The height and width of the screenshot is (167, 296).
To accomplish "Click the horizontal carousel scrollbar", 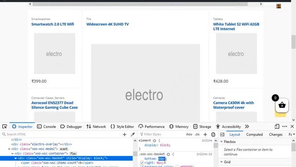I will point(140,4).
